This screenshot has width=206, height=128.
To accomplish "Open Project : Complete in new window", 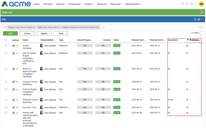I will click(x=14, y=46).
